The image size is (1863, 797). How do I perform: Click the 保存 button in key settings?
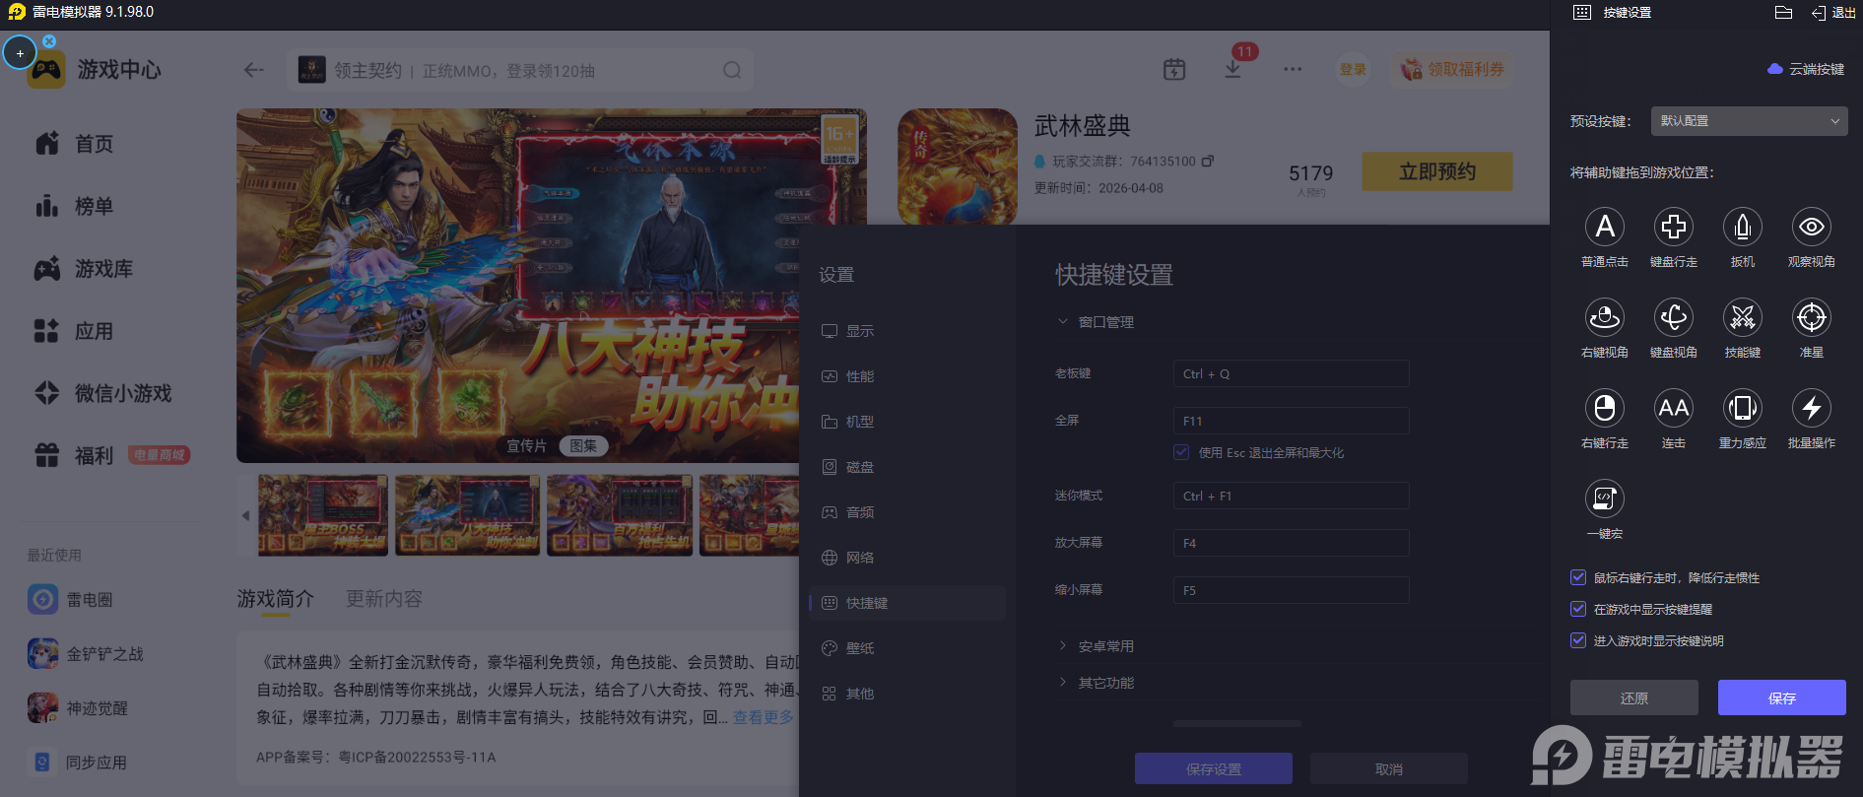click(1781, 697)
